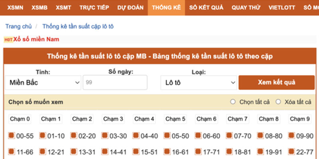This screenshot has height=159, width=319.
Task: Select the Chọn tất cả radio button
Action: click(x=233, y=102)
